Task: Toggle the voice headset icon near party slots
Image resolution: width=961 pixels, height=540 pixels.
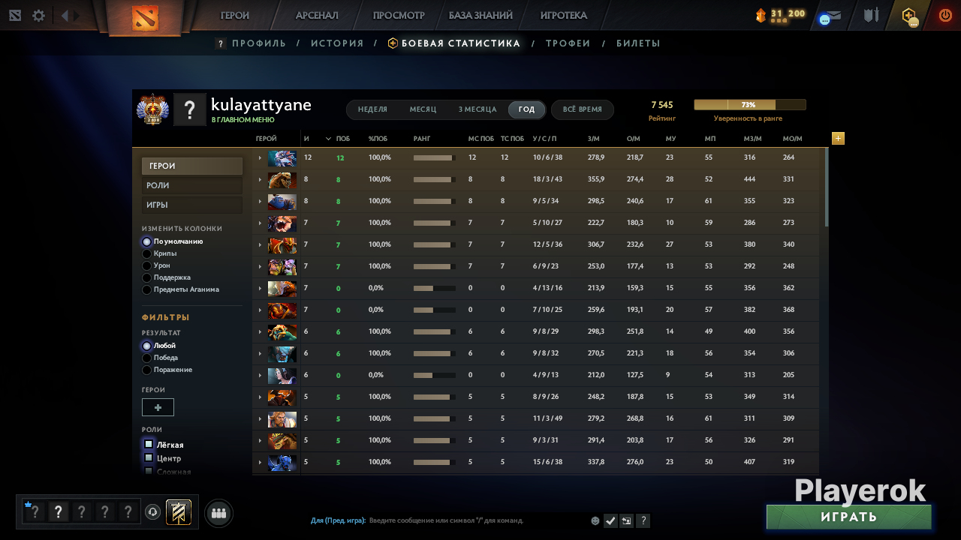Action: click(x=152, y=512)
